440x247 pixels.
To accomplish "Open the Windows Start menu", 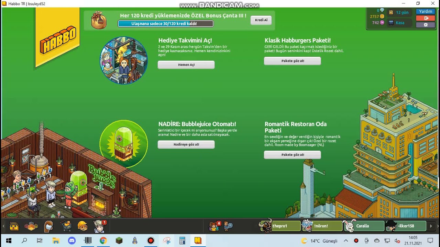I will click(x=8, y=240).
